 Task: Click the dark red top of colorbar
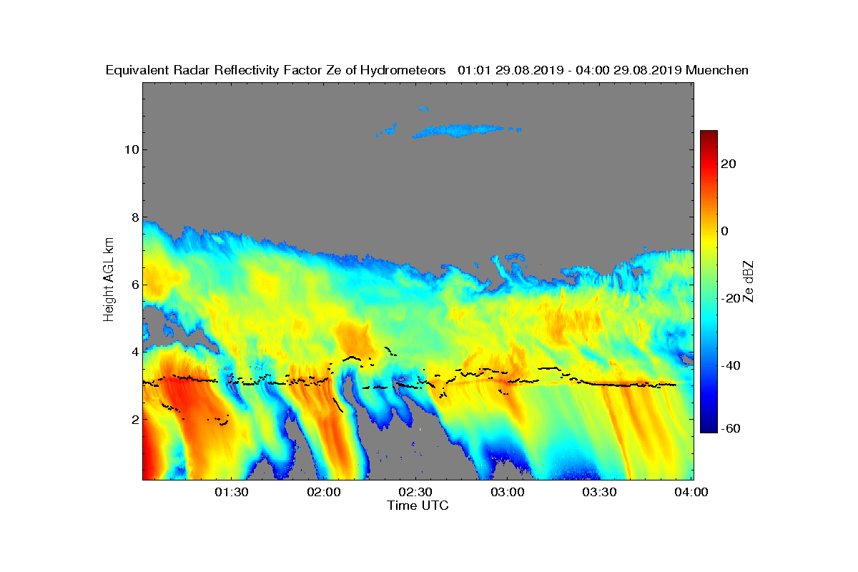(709, 134)
